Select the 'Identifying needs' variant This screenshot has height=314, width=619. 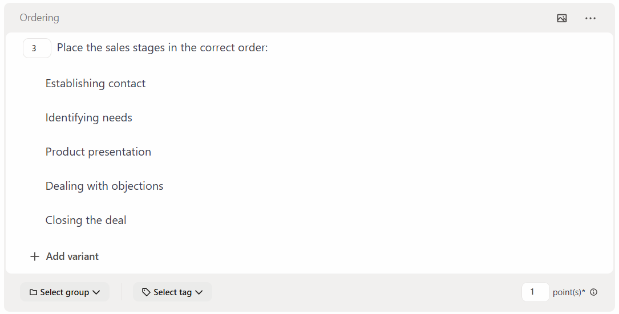click(x=89, y=118)
